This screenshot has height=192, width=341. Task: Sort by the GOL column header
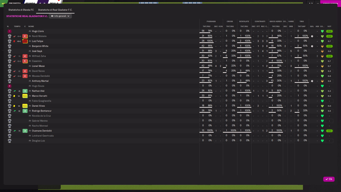point(312,26)
